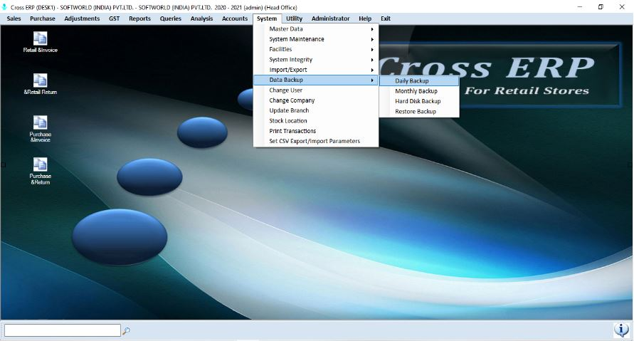Open the Help menu

tap(365, 19)
